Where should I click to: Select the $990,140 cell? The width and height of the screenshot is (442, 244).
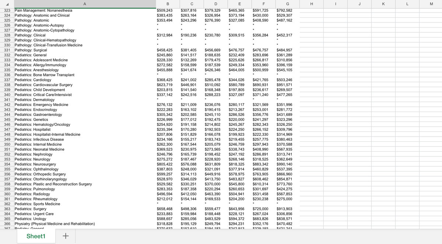click(284, 164)
